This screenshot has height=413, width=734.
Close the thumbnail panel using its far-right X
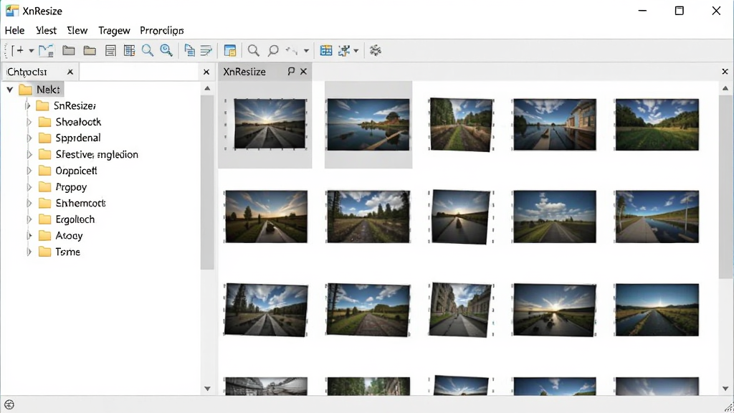coord(725,71)
